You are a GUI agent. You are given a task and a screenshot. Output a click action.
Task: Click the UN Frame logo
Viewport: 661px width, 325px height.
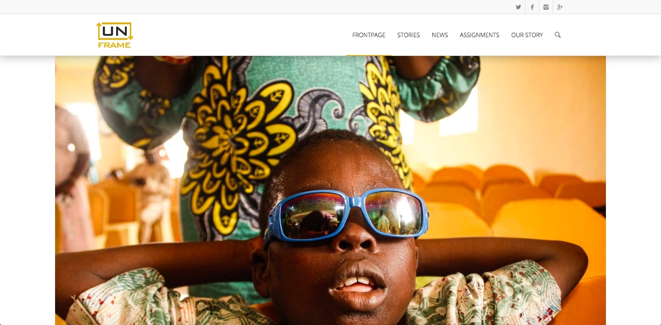point(115,35)
